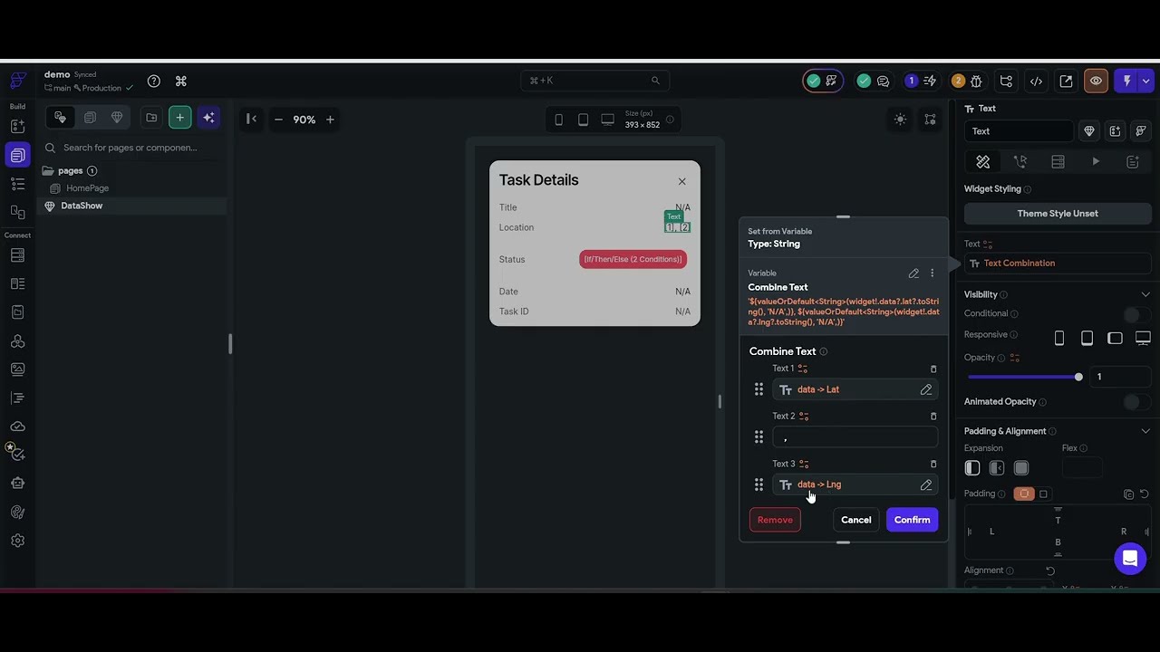
Task: Collapse the Visibility section
Action: 1145,294
